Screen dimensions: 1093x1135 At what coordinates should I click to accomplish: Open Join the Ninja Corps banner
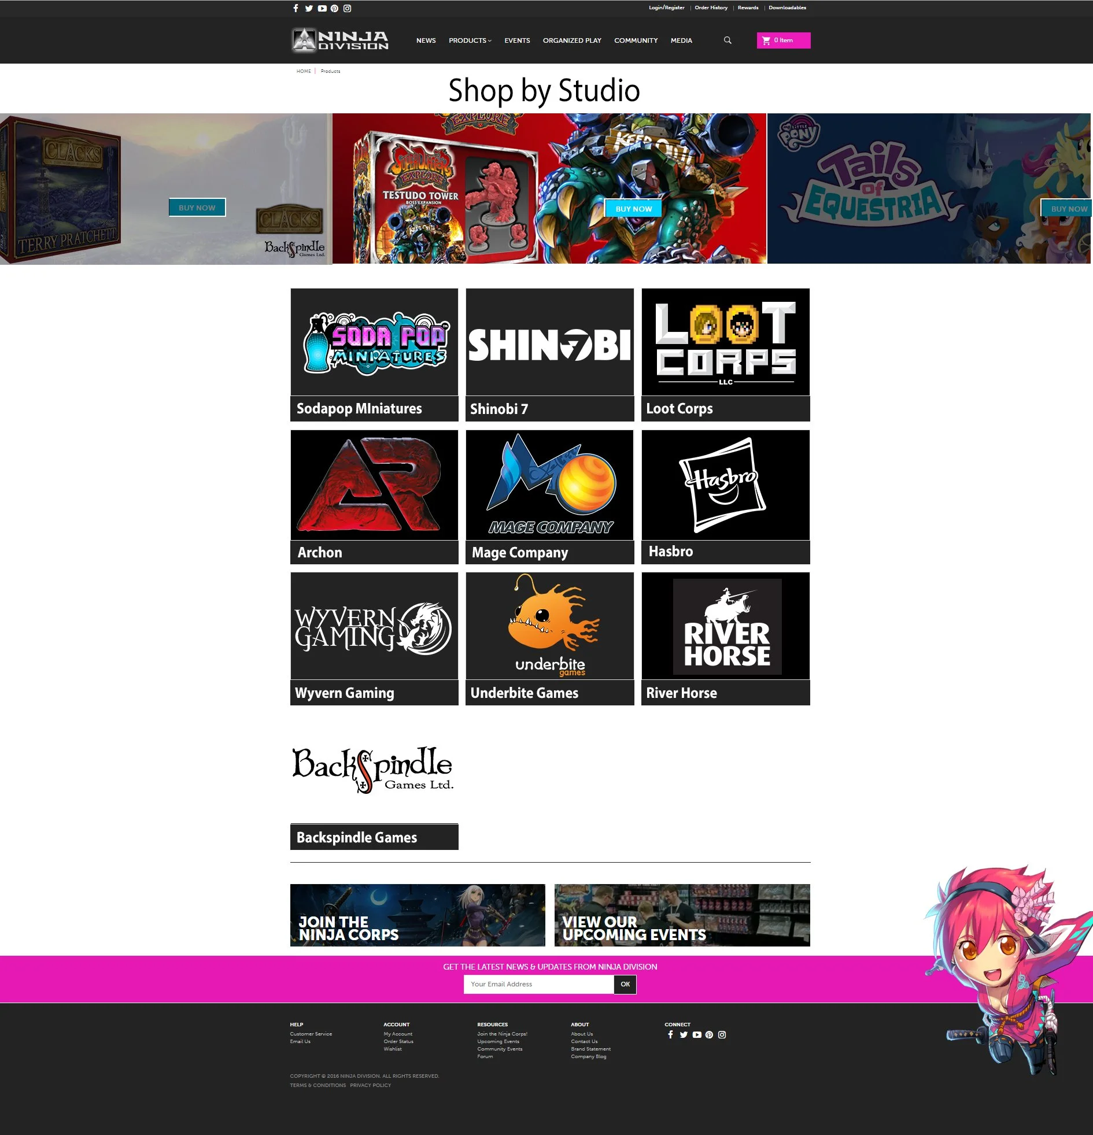pyautogui.click(x=417, y=915)
